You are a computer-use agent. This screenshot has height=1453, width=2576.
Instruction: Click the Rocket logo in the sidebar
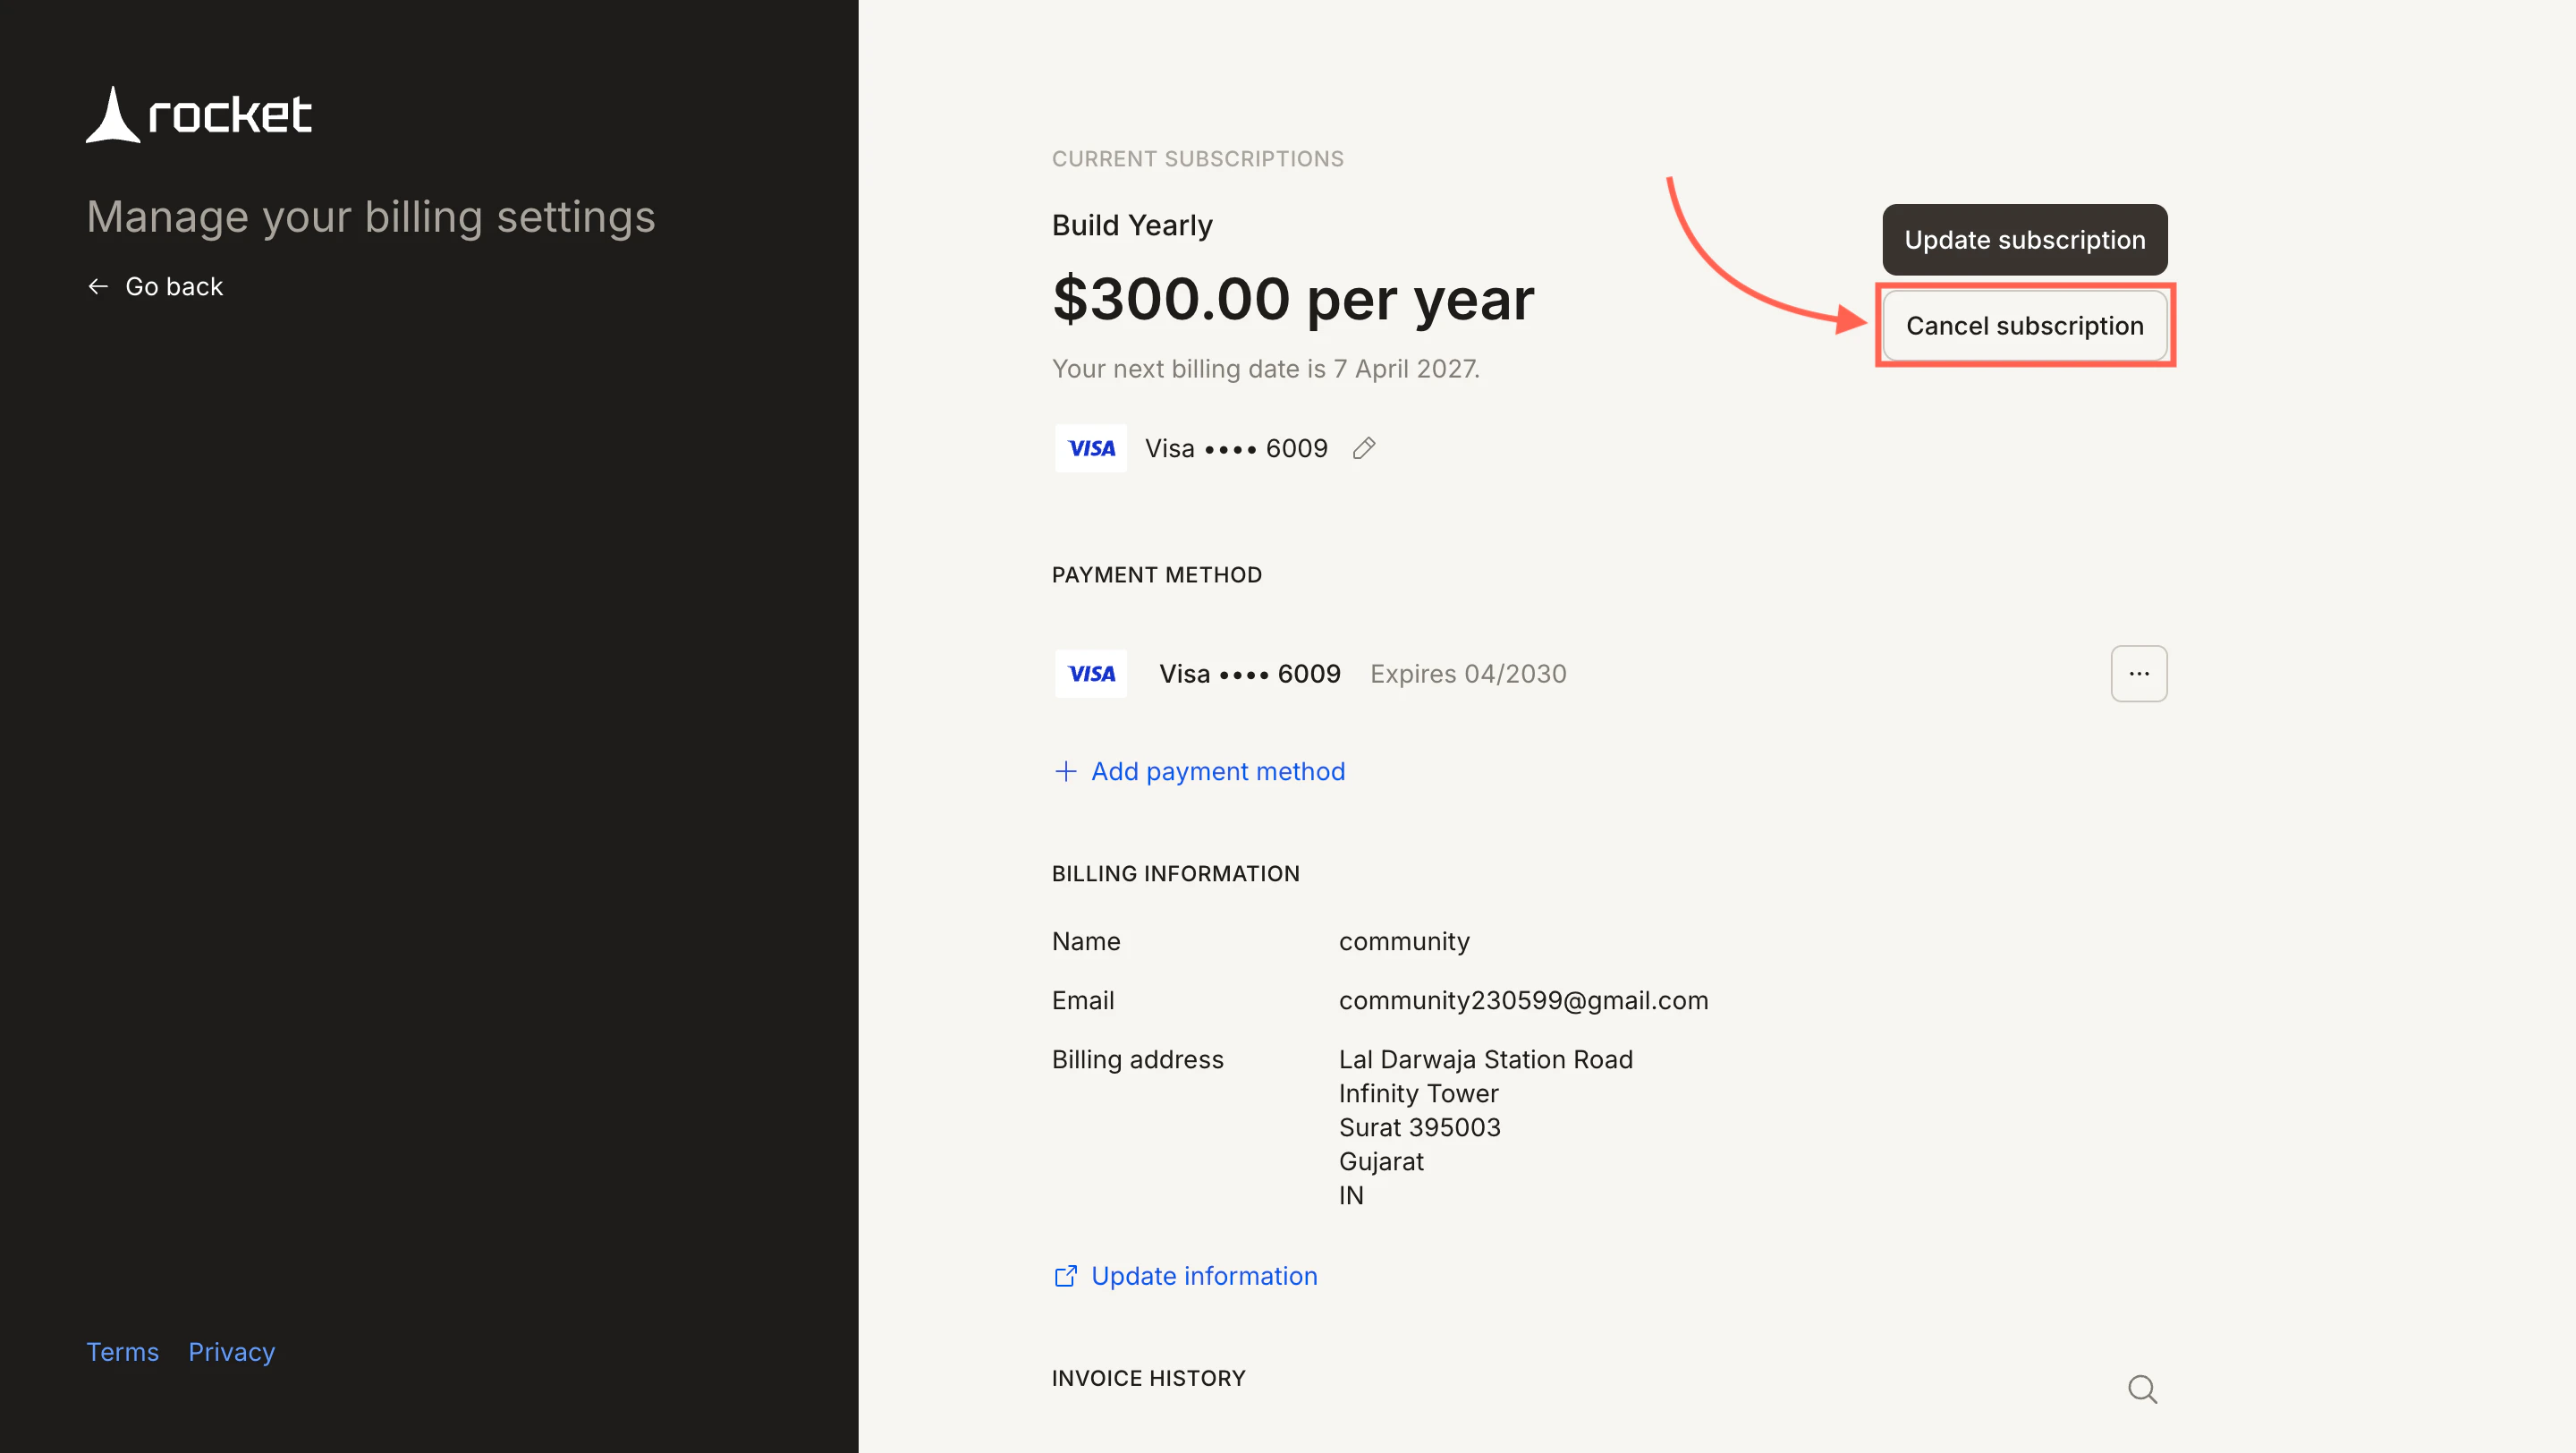pos(198,114)
